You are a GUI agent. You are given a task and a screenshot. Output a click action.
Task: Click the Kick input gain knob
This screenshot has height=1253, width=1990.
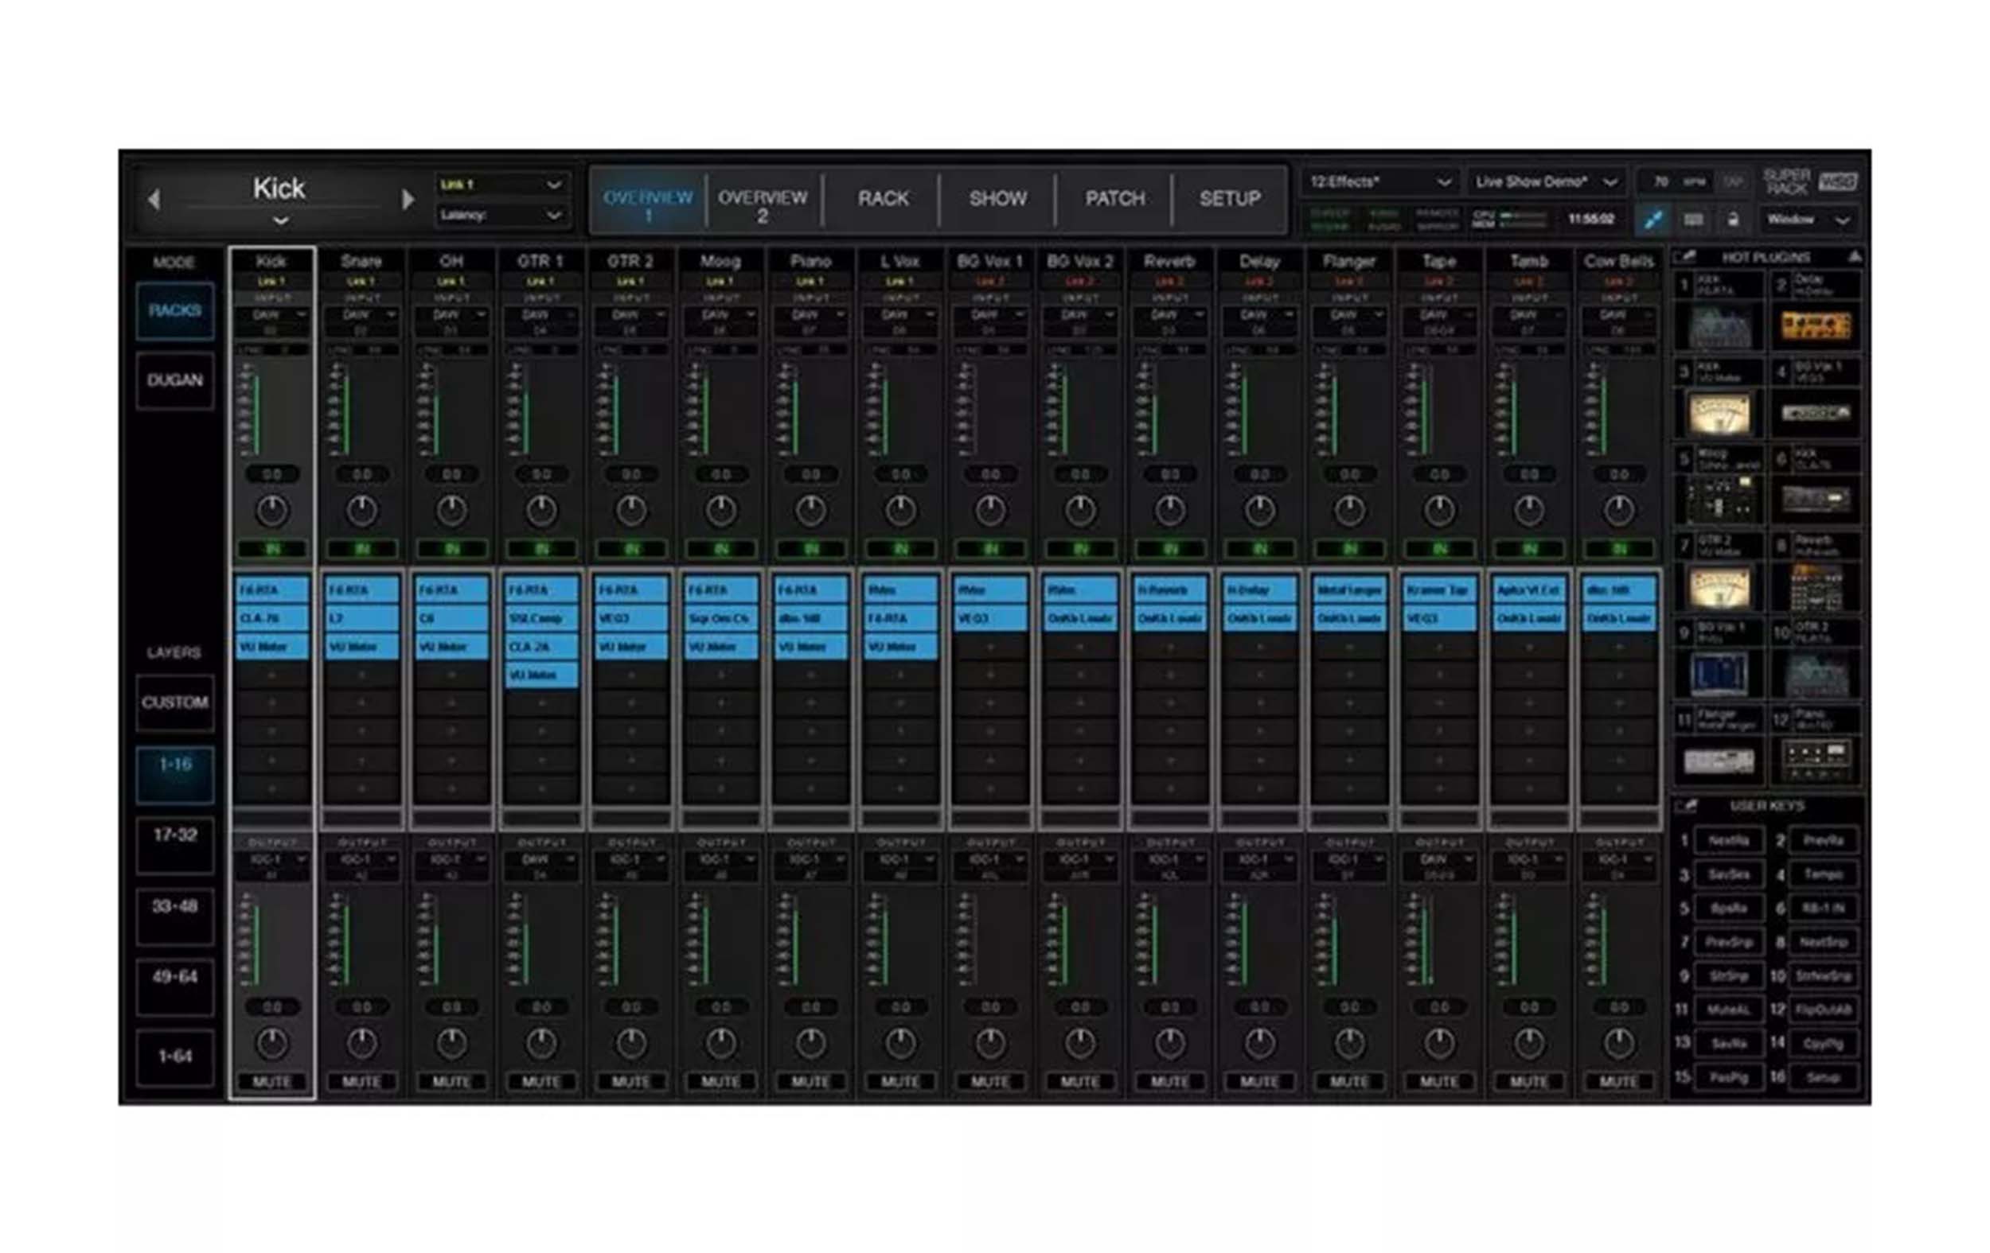(272, 512)
